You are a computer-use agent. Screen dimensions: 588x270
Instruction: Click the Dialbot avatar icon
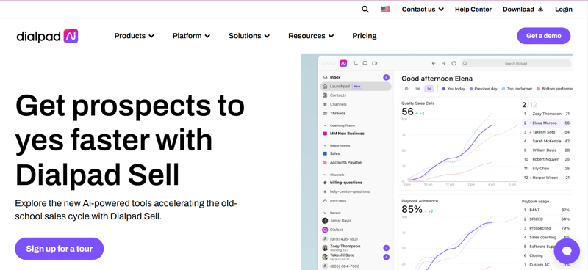click(x=325, y=230)
